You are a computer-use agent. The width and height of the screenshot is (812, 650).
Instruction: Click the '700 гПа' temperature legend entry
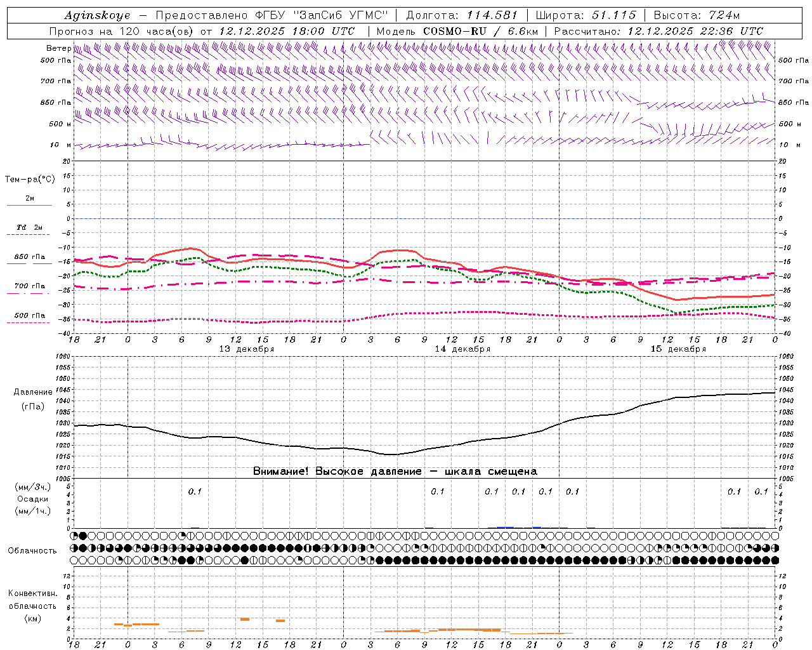[29, 286]
